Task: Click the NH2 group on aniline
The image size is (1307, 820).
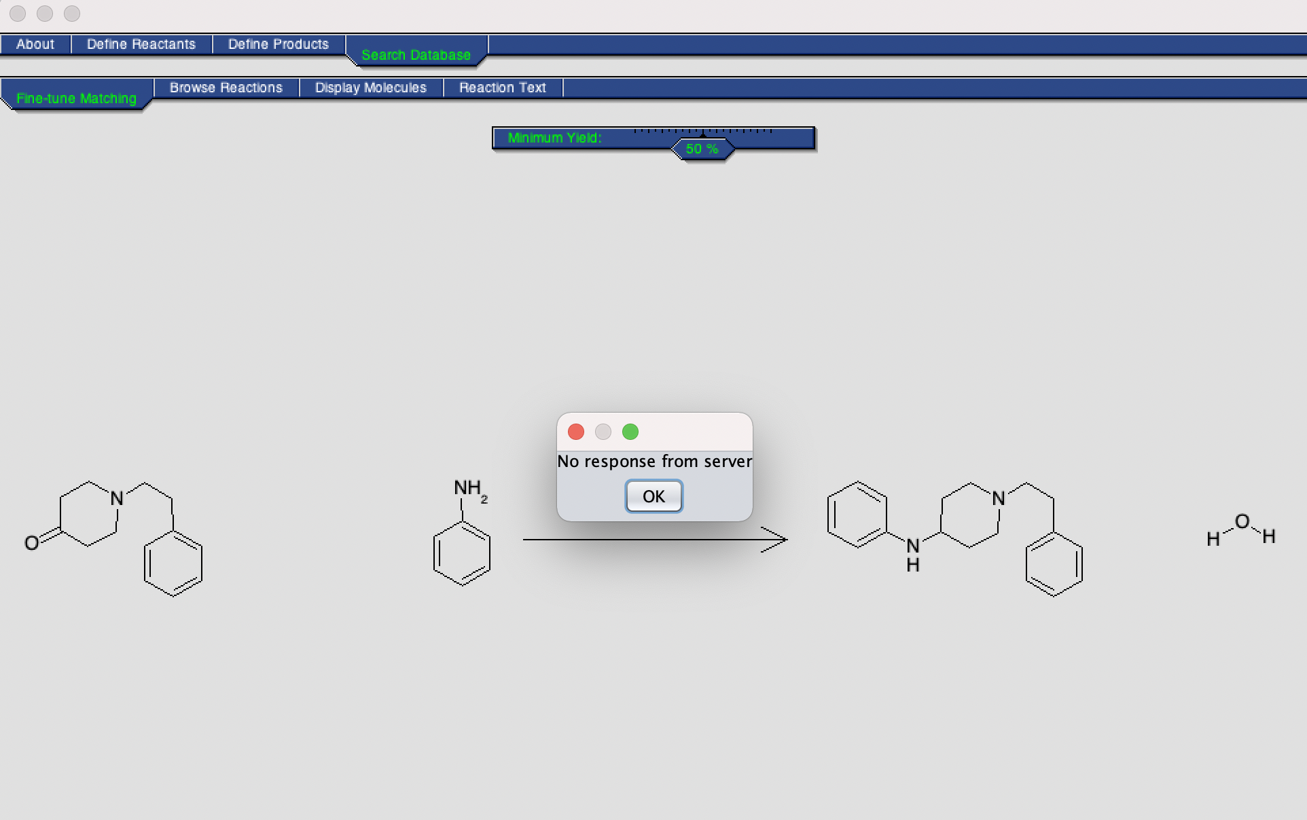Action: click(469, 488)
